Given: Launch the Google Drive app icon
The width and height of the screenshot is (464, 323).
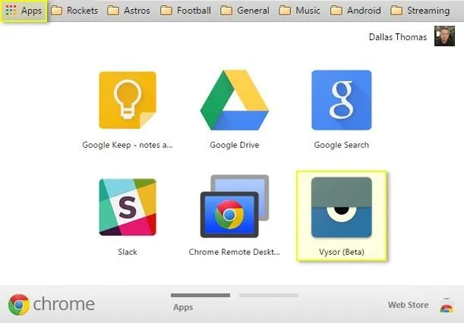Looking at the screenshot, I should [x=235, y=100].
